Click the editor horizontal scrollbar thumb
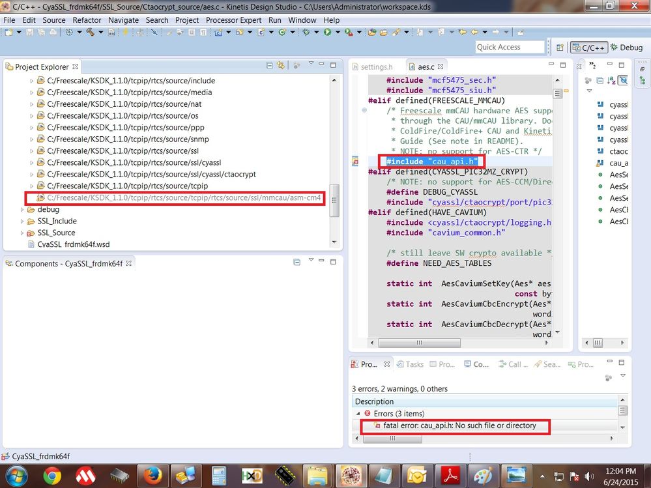This screenshot has width=651, height=488. pyautogui.click(x=419, y=343)
